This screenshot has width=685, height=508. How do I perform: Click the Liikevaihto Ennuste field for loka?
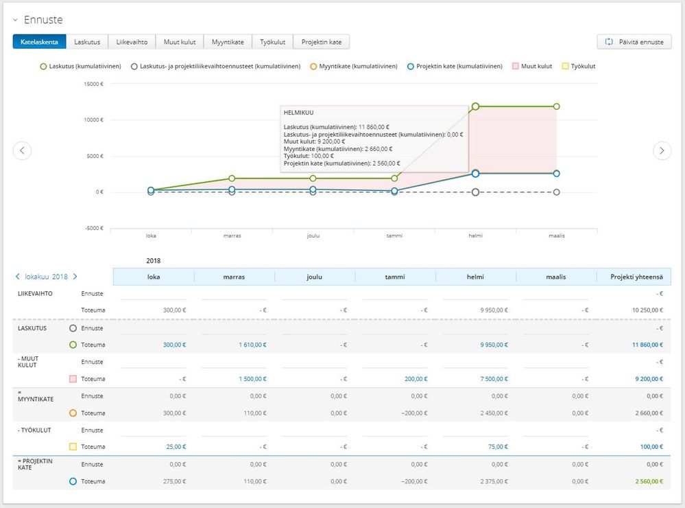(x=152, y=293)
